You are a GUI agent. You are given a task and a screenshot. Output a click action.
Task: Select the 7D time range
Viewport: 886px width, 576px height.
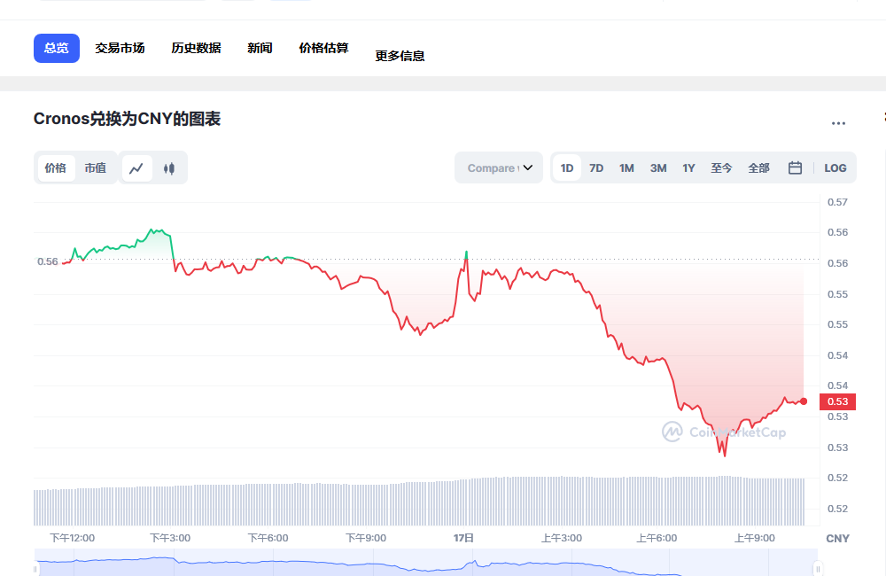(x=596, y=167)
